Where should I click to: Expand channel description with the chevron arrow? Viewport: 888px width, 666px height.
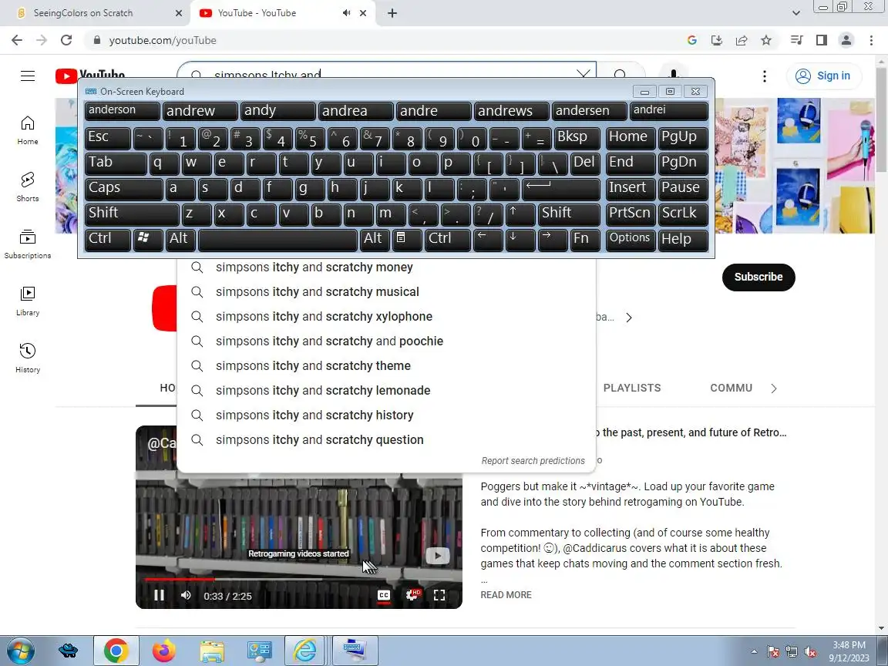point(629,318)
